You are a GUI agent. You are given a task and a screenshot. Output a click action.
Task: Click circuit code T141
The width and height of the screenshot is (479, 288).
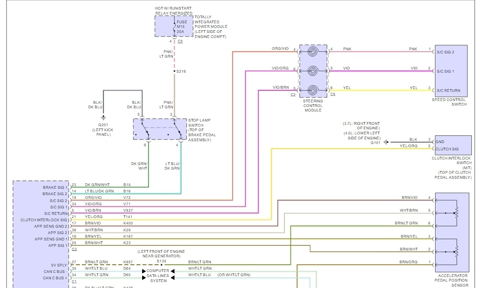[x=128, y=217]
